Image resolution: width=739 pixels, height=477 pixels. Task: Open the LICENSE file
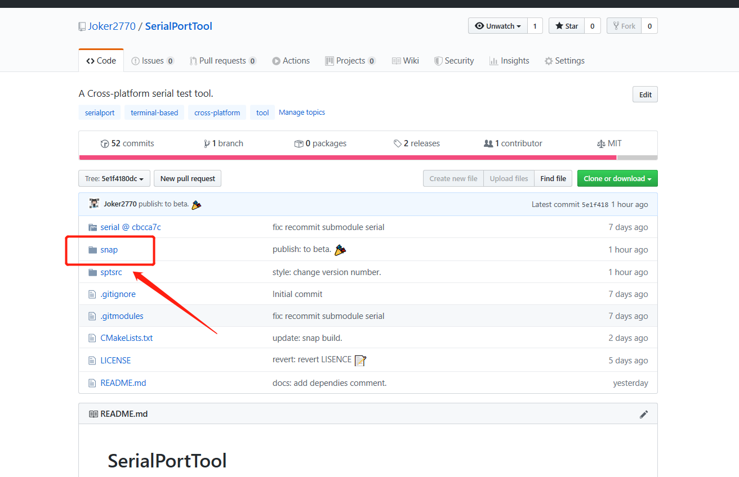[x=115, y=361]
